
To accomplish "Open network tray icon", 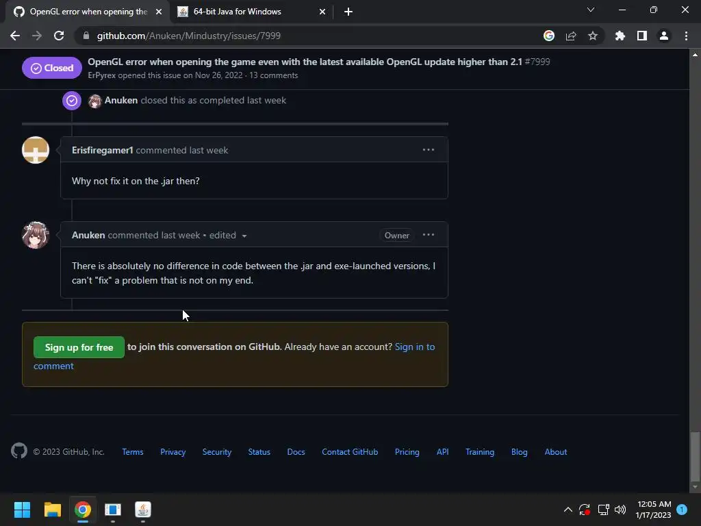I will point(603,510).
